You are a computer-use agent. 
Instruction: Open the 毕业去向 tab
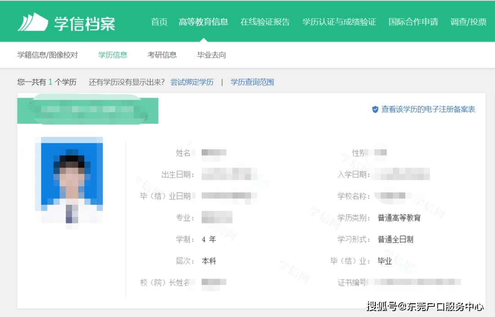211,55
